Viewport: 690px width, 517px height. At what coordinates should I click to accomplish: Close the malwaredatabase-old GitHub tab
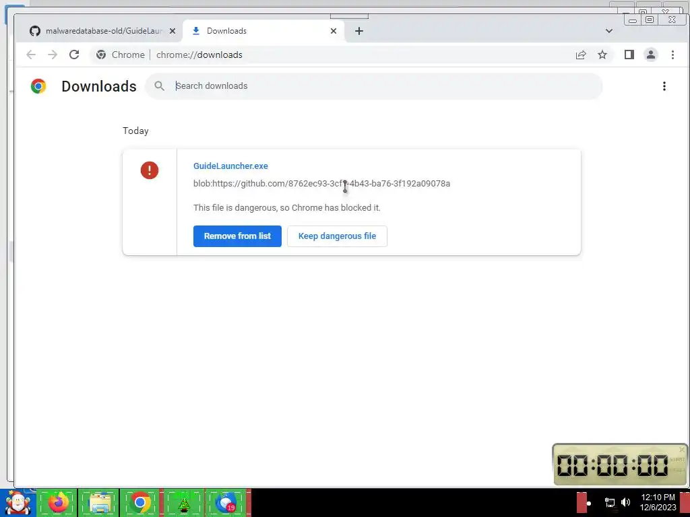click(x=172, y=31)
